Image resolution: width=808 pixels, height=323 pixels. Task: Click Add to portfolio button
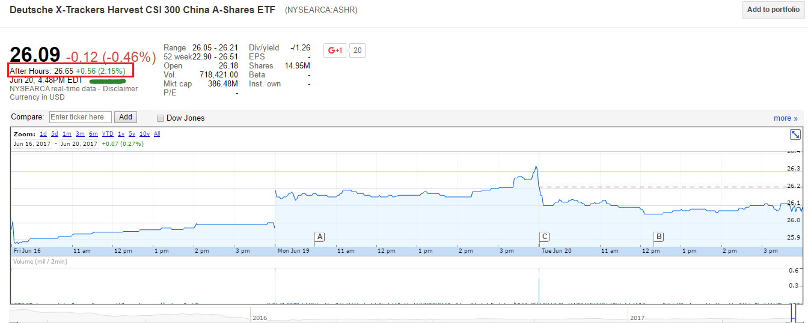(x=773, y=10)
